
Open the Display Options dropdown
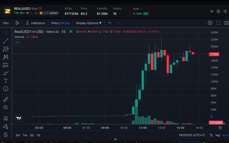tap(88, 23)
